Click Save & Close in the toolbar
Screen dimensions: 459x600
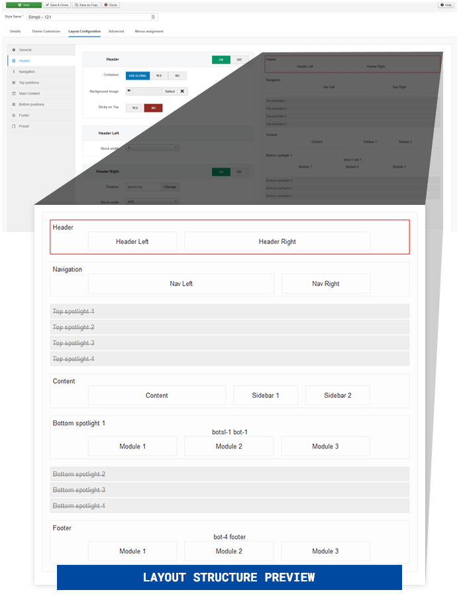pos(56,5)
